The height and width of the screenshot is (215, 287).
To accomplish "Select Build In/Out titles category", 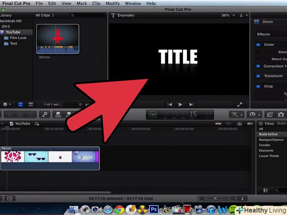I will click(x=268, y=134).
